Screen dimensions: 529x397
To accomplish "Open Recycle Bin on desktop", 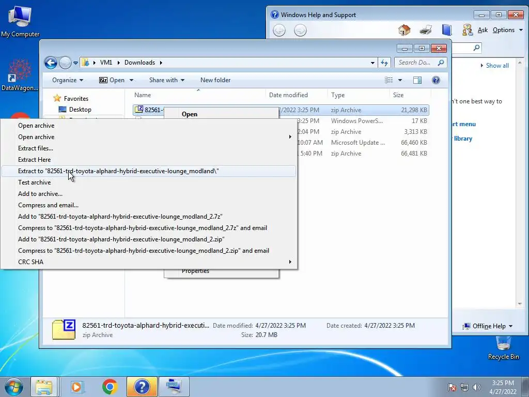I will coord(503,348).
